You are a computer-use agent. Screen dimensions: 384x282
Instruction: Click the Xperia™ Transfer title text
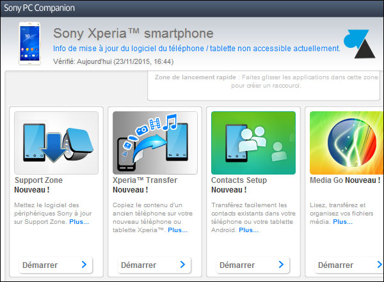[145, 180]
